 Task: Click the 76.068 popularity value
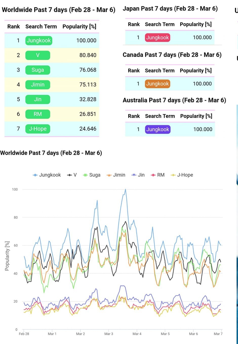pyautogui.click(x=88, y=70)
